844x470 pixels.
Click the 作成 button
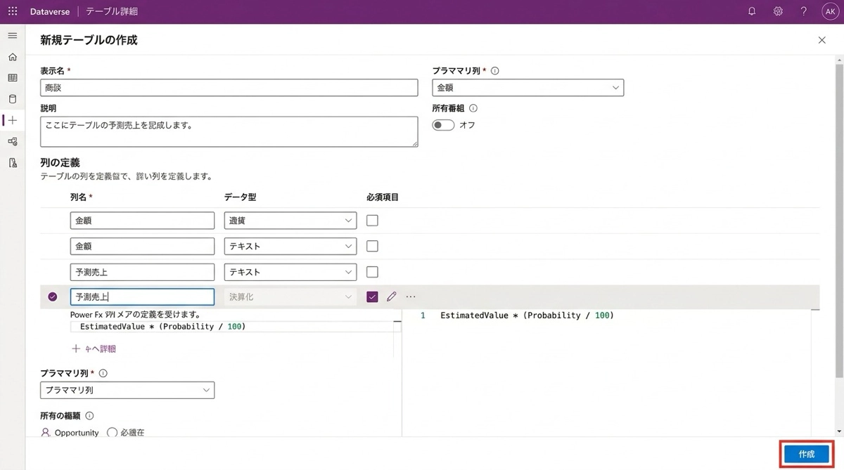pos(806,455)
